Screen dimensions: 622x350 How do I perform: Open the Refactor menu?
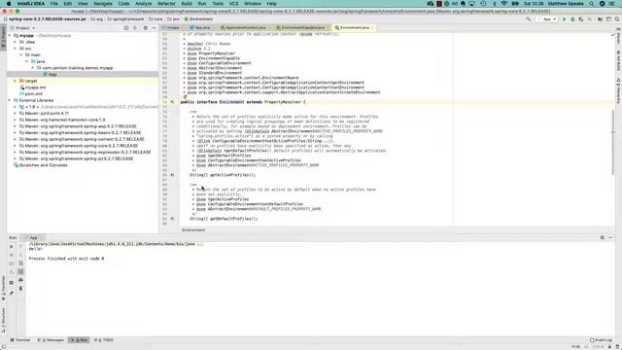point(166,4)
